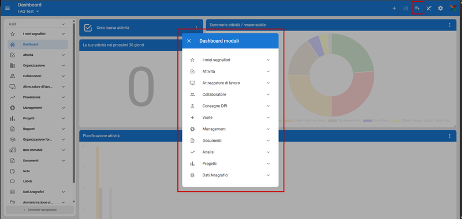Open Note in the sidebar
This screenshot has width=462, height=219.
(x=38, y=171)
